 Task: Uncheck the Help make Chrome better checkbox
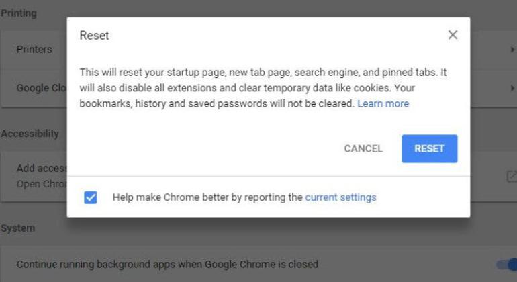[x=91, y=197]
